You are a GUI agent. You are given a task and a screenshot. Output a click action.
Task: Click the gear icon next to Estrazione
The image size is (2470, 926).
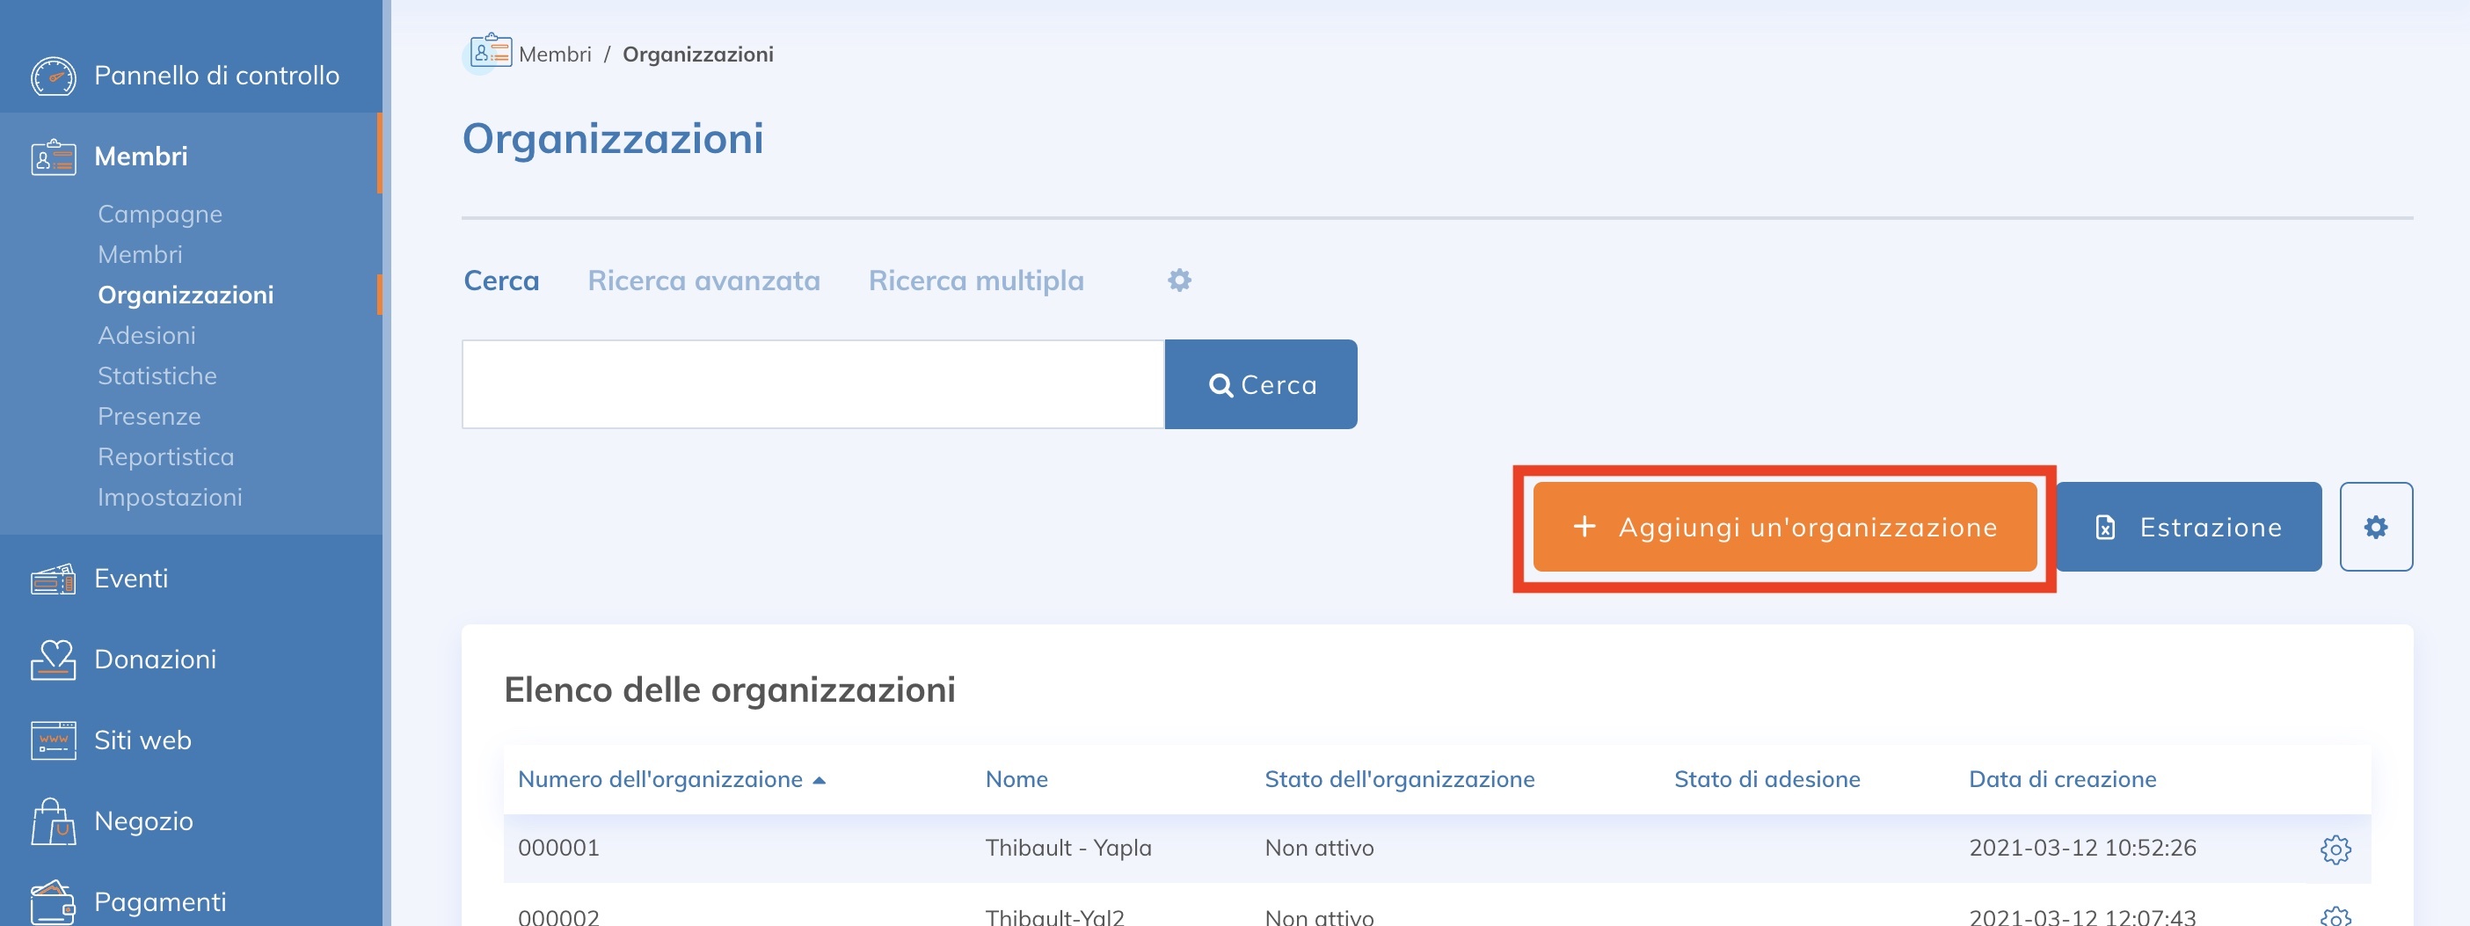pyautogui.click(x=2376, y=526)
